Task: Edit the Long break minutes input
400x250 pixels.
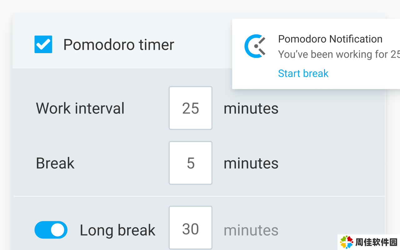Action: click(x=191, y=229)
